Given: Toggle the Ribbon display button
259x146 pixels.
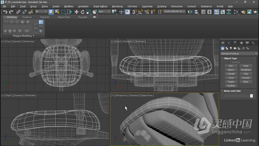Looking at the screenshot, I should click(x=217, y=12).
